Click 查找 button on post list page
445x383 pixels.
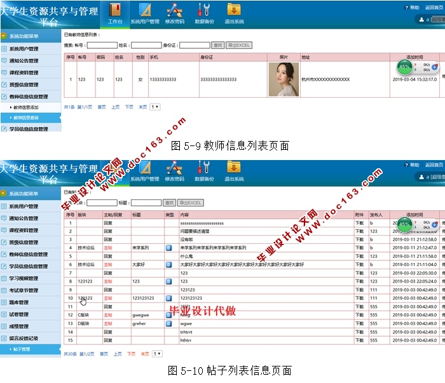[170, 203]
